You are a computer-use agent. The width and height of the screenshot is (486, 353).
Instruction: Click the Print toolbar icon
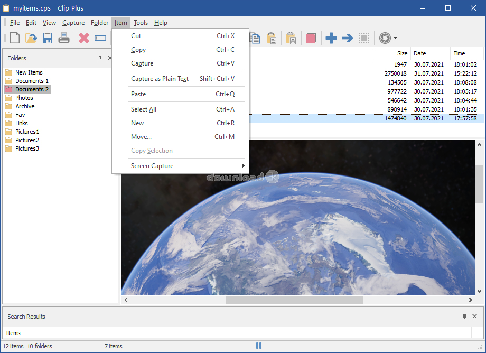64,38
